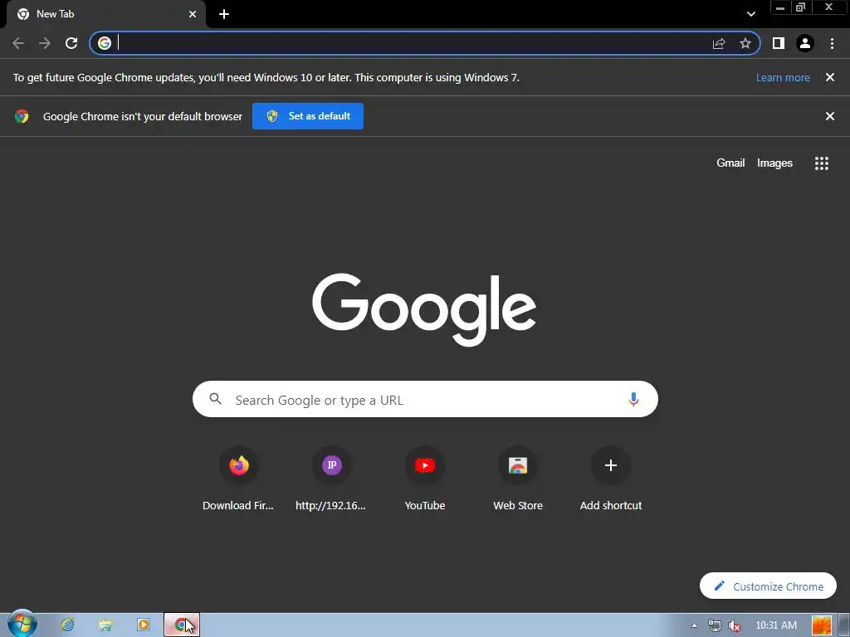This screenshot has height=637, width=850.
Task: Open the tab search dropdown arrow
Action: pyautogui.click(x=750, y=14)
